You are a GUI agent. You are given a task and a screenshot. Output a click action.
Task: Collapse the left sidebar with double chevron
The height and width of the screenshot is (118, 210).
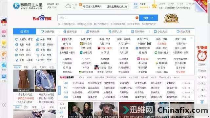point(4,105)
